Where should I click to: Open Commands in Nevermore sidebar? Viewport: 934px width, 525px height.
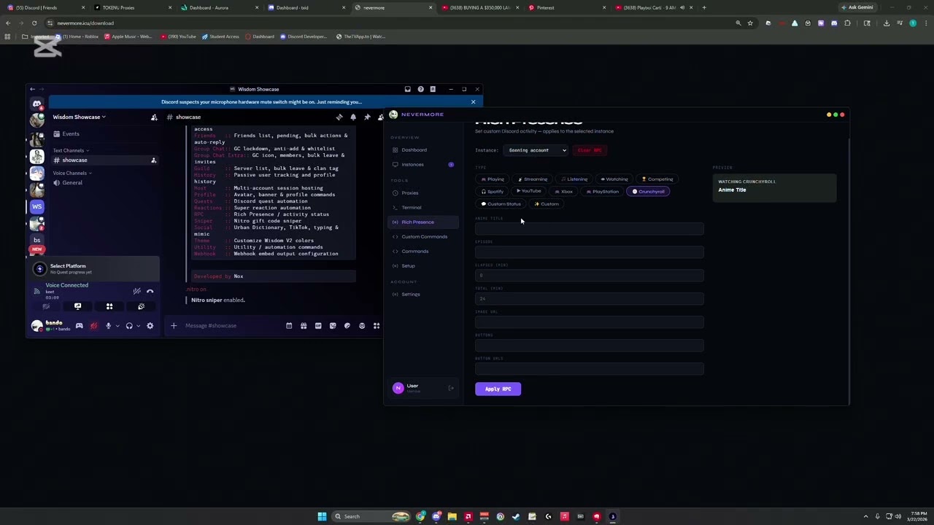click(423, 252)
